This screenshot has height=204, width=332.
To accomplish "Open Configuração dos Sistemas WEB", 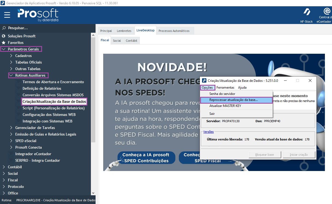I will (x=49, y=115).
